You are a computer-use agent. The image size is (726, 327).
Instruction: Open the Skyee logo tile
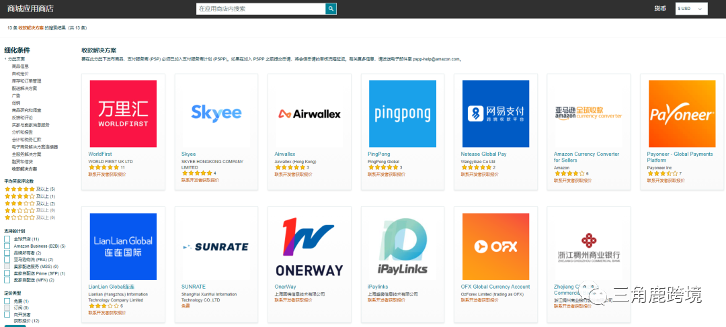coord(216,113)
